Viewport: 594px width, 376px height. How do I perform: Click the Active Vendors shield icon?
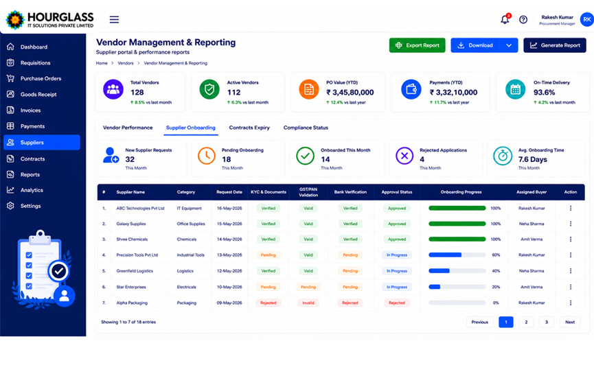pyautogui.click(x=209, y=89)
